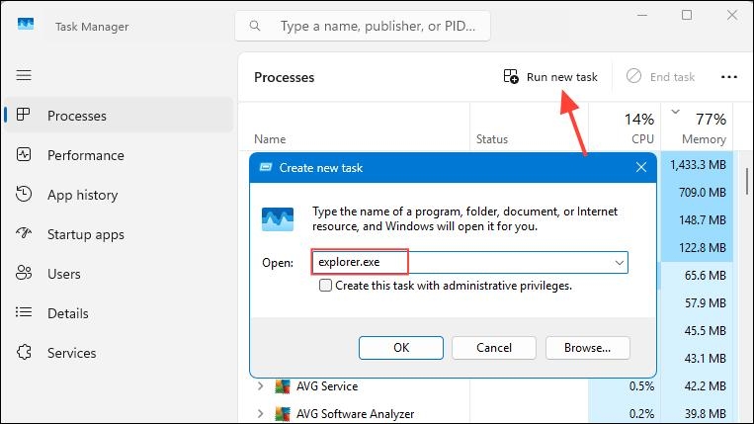
Task: Click the process list vertical scrollbar
Action: pyautogui.click(x=747, y=181)
